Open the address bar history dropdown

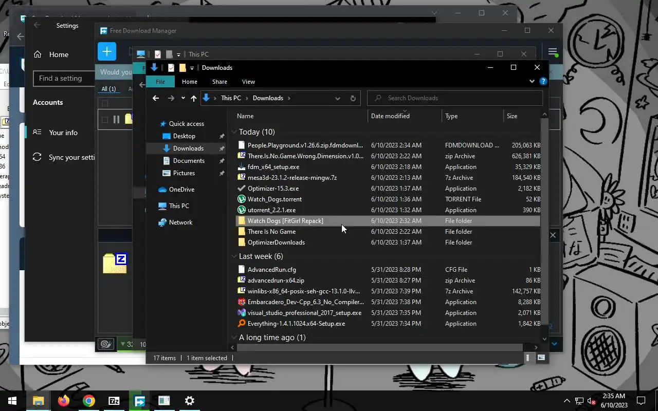tap(337, 98)
